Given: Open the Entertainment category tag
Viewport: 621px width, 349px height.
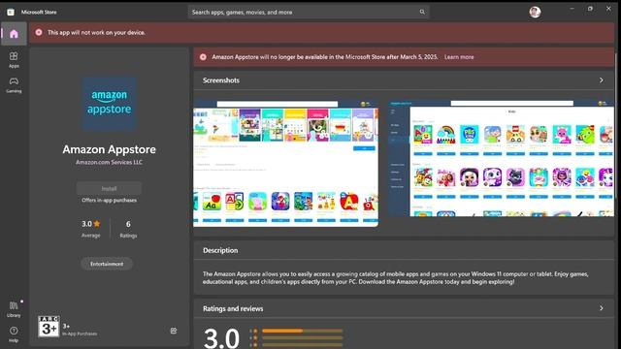Looking at the screenshot, I should coord(107,264).
